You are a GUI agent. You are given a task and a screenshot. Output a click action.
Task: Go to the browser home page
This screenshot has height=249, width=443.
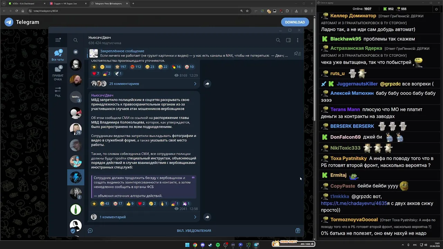[x=23, y=11]
